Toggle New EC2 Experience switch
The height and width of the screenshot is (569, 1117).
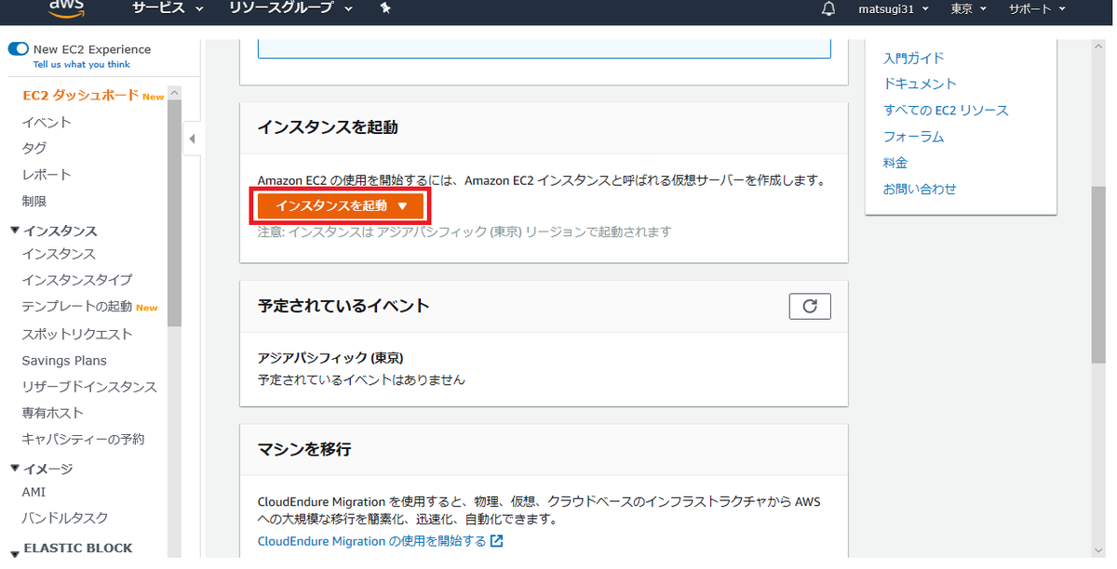click(x=18, y=49)
